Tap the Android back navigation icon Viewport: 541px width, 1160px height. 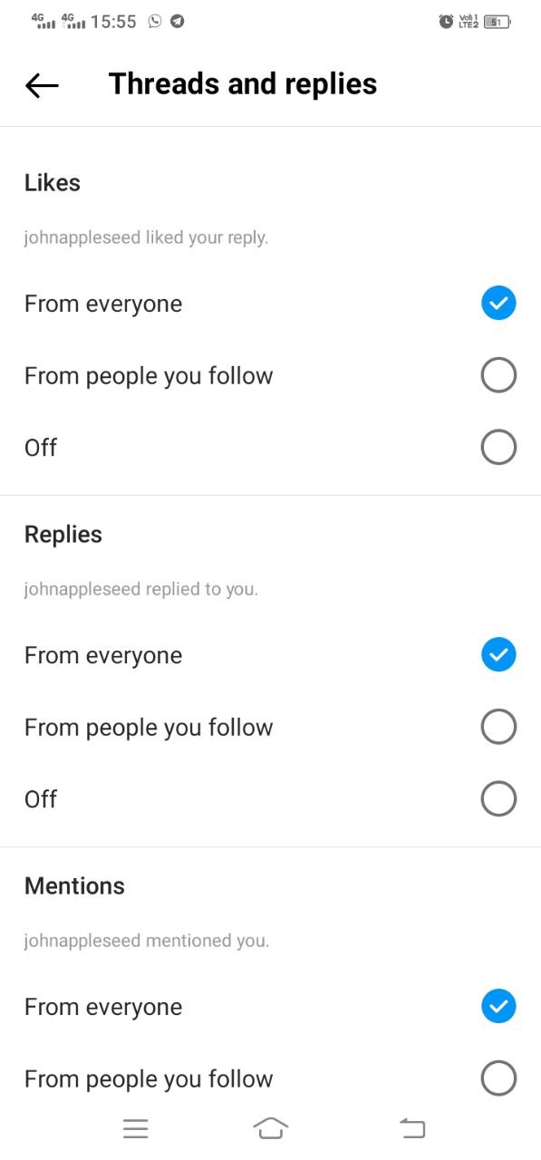[412, 1128]
